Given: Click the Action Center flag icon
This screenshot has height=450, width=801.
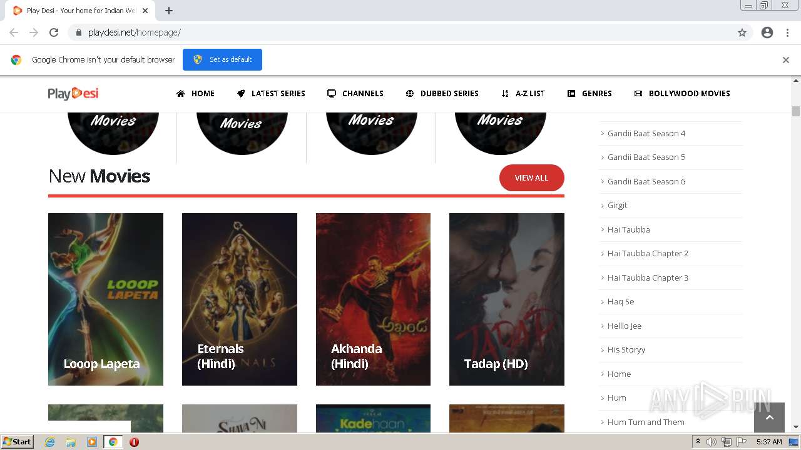Looking at the screenshot, I should click(742, 442).
